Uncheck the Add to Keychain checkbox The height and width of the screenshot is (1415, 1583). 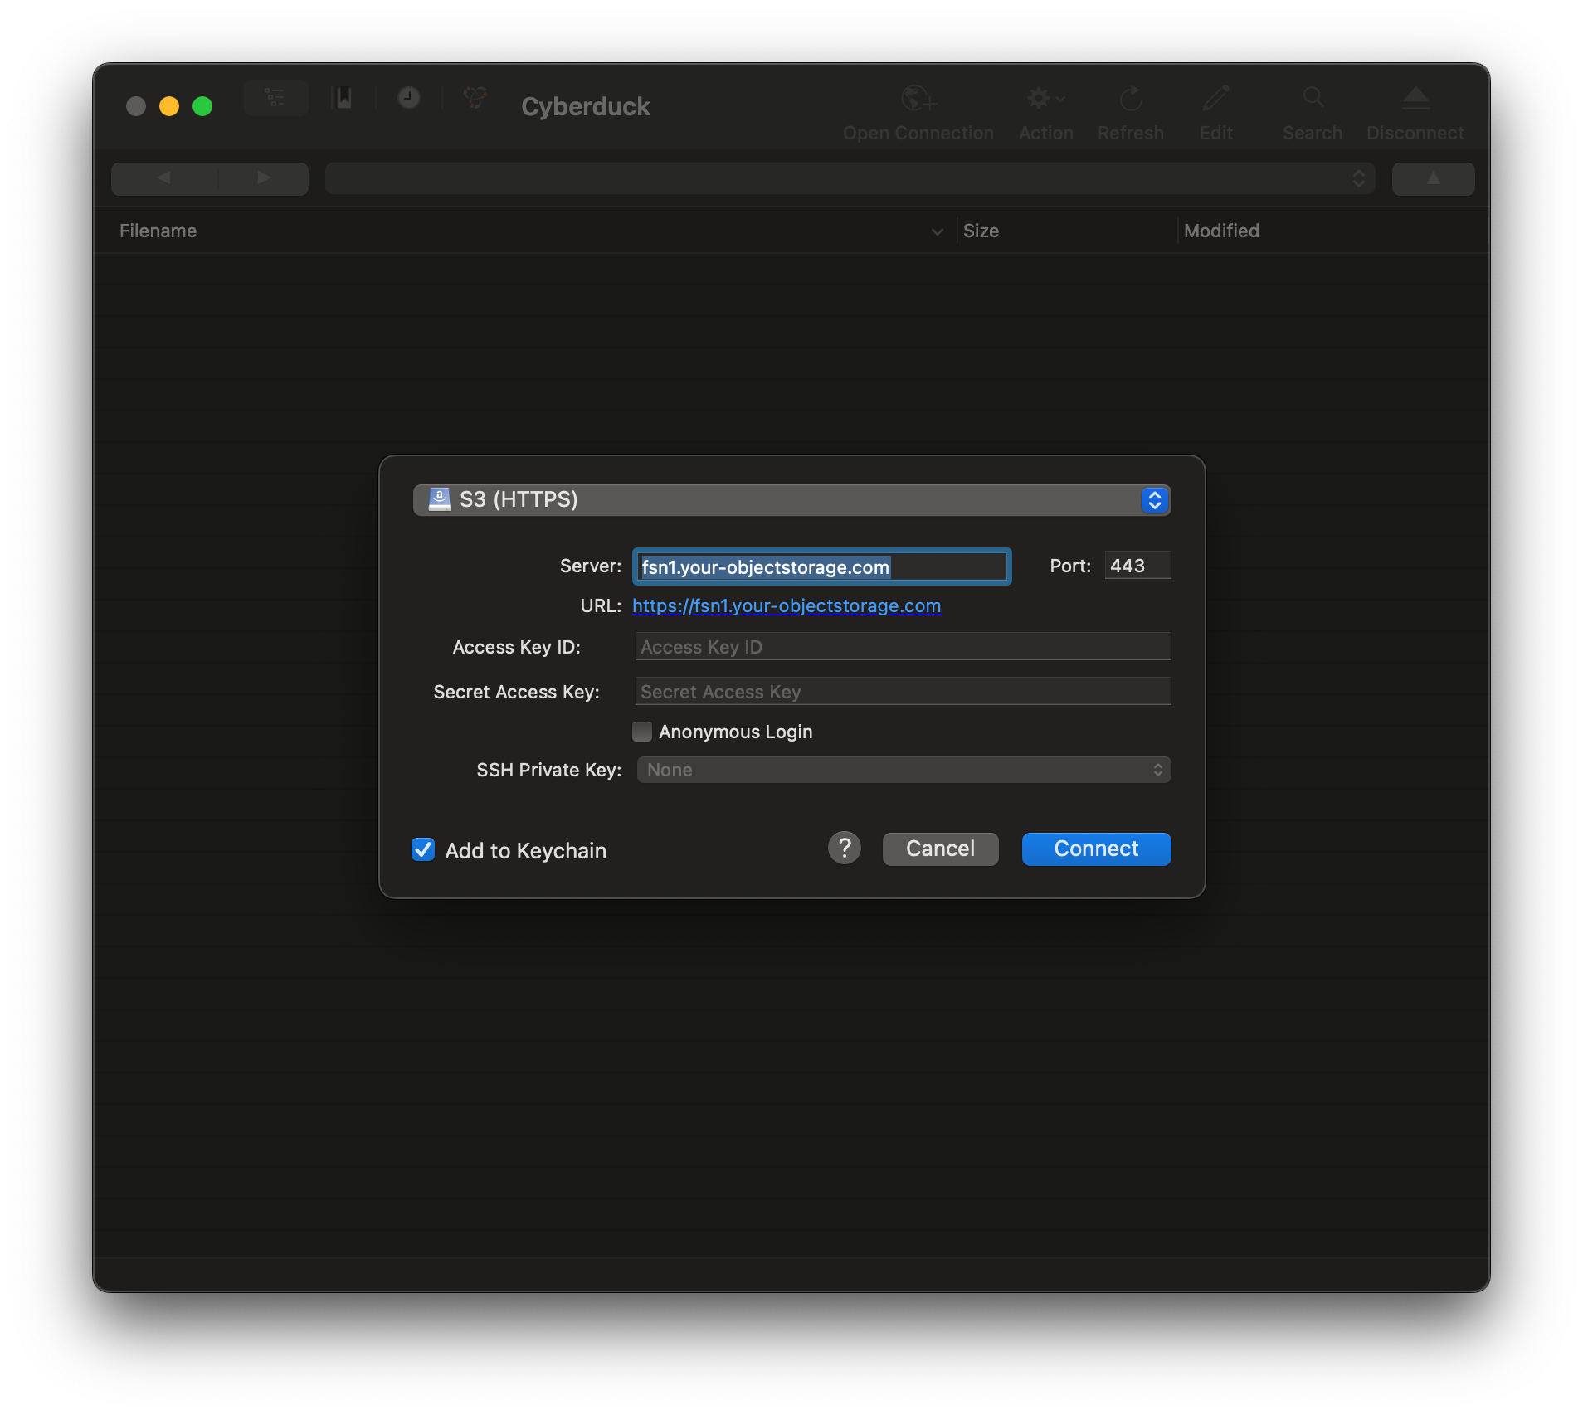point(423,849)
